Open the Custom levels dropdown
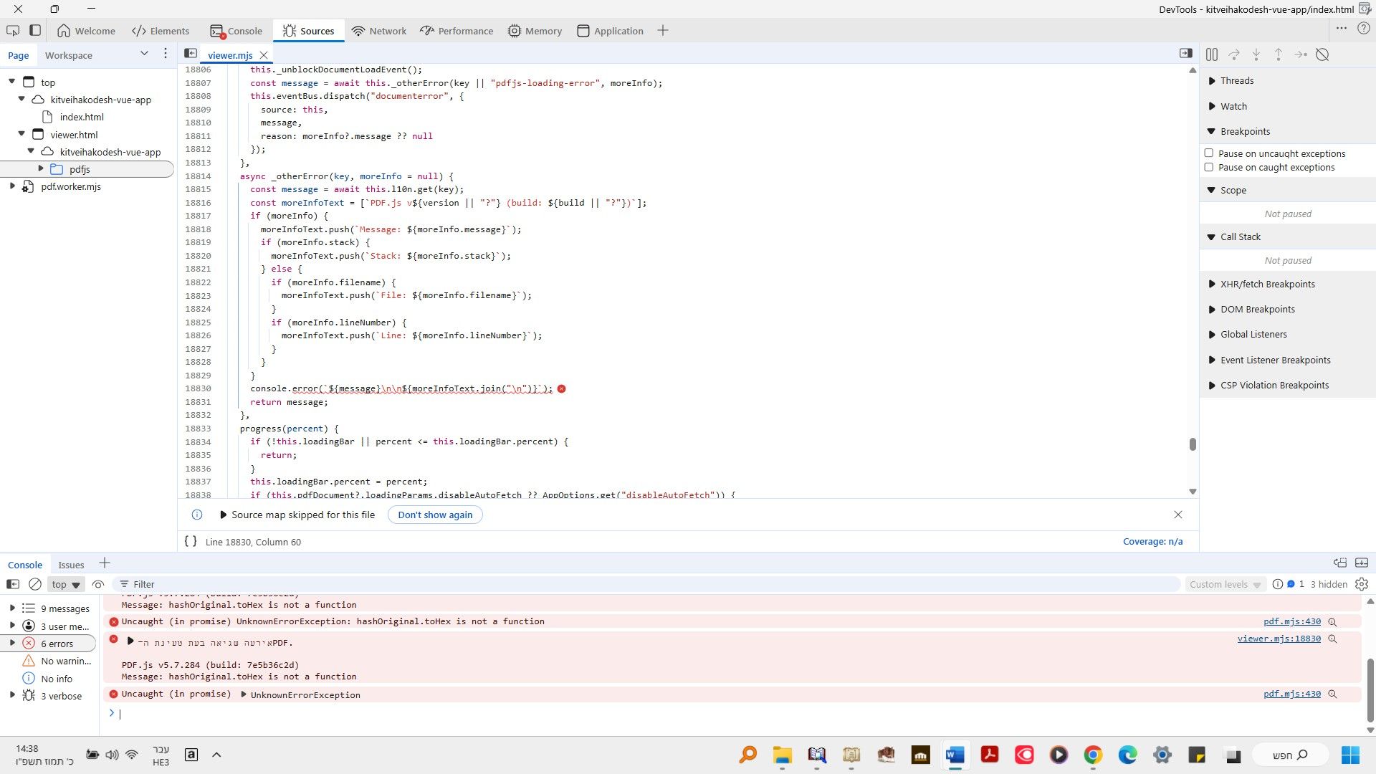The width and height of the screenshot is (1376, 774). (1225, 584)
